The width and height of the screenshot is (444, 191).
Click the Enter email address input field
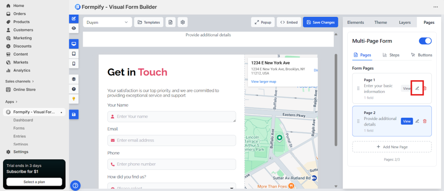pyautogui.click(x=172, y=140)
